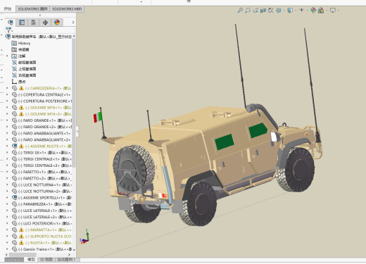Open the Edit Appearance color ball
This screenshot has height=264, width=366.
(x=313, y=10)
